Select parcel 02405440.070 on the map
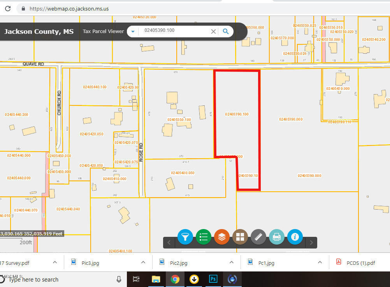The height and width of the screenshot is (287, 390). click(26, 210)
